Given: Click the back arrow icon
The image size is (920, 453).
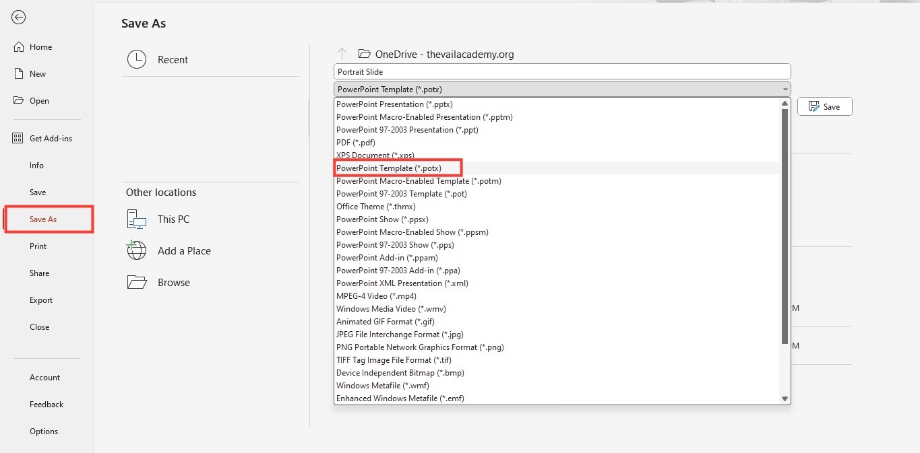Looking at the screenshot, I should 19,18.
